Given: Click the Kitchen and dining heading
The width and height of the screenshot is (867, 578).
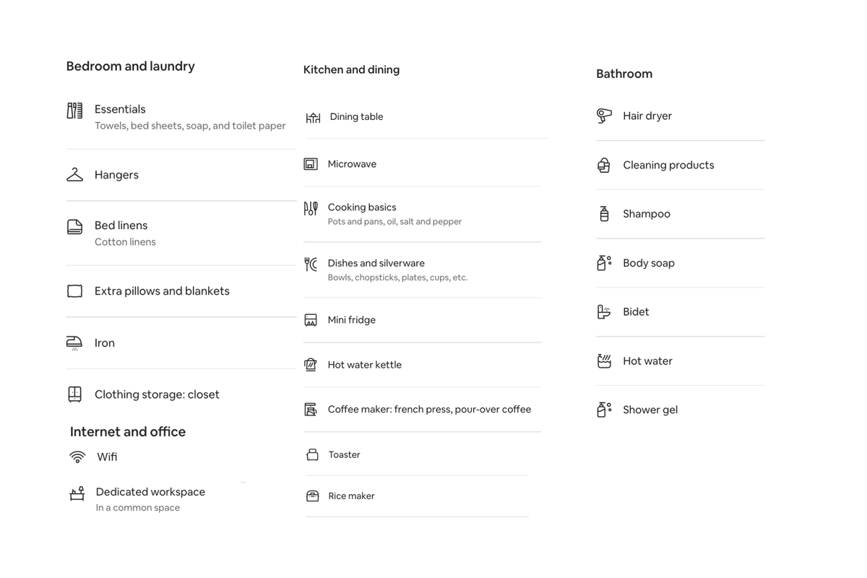Looking at the screenshot, I should [351, 69].
